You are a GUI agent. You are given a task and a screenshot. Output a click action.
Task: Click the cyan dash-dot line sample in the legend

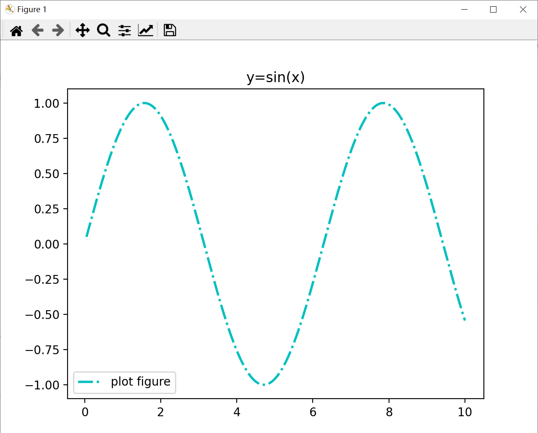click(89, 382)
